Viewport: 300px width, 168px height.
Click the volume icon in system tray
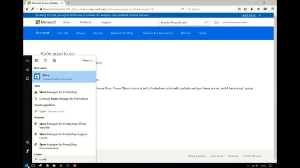(257, 166)
